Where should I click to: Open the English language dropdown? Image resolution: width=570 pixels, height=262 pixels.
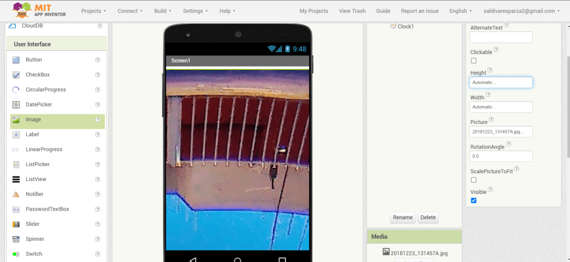tap(461, 11)
